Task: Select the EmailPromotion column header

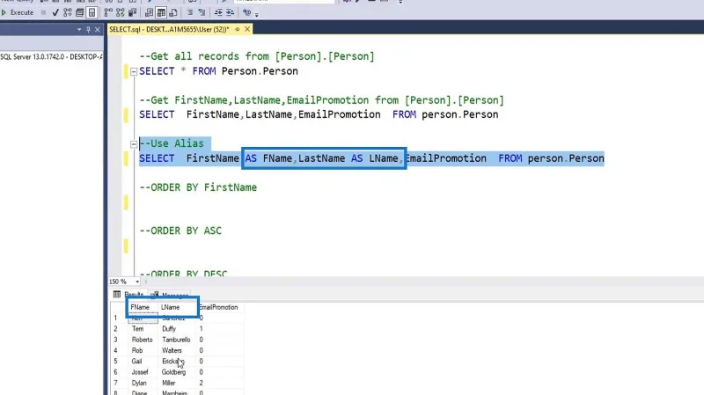Action: coord(218,307)
